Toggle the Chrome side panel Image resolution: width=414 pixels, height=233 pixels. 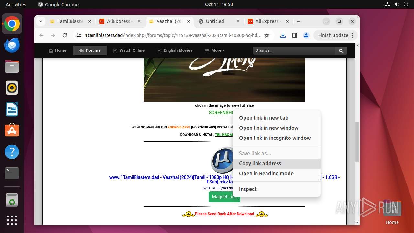click(295, 35)
